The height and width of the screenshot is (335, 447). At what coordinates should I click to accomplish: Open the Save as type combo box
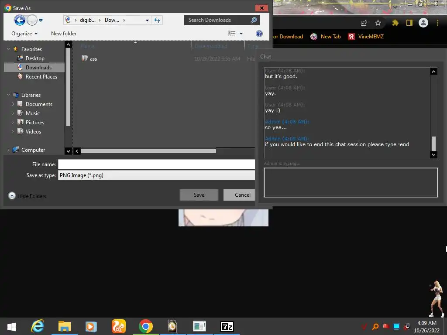click(157, 175)
